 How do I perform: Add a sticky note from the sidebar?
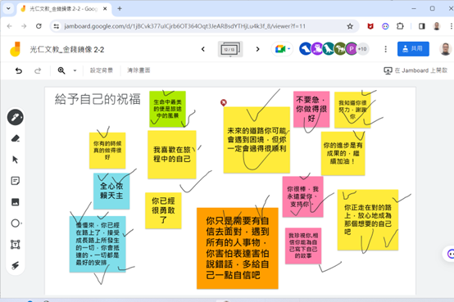click(16, 181)
